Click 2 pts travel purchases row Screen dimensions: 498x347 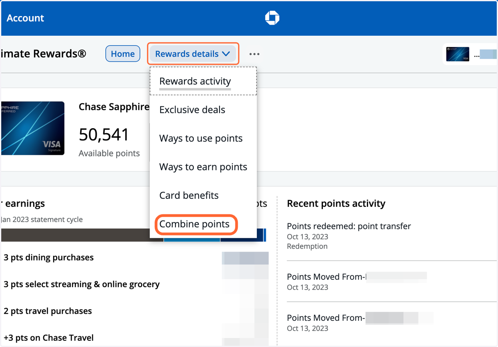coord(48,311)
